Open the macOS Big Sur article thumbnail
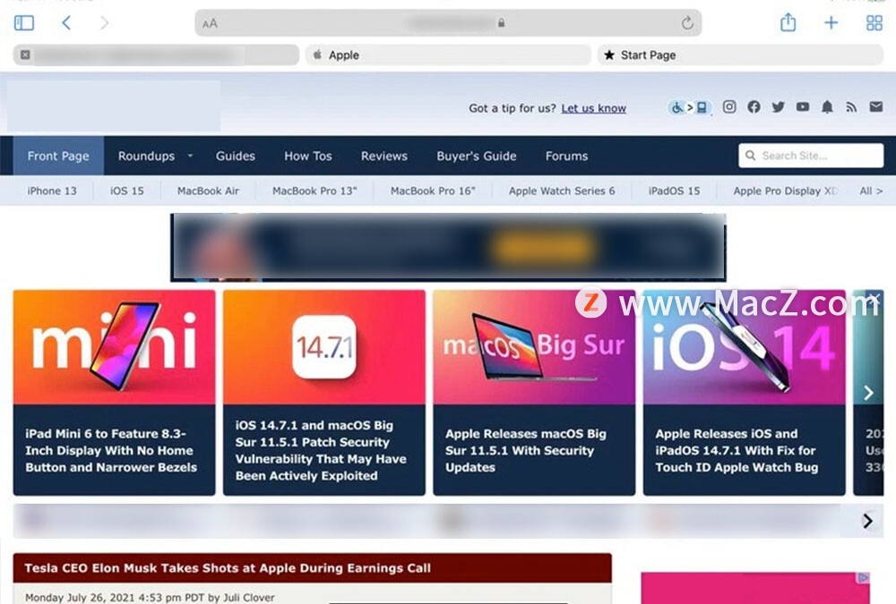Viewport: 896px width, 604px height. (x=534, y=347)
